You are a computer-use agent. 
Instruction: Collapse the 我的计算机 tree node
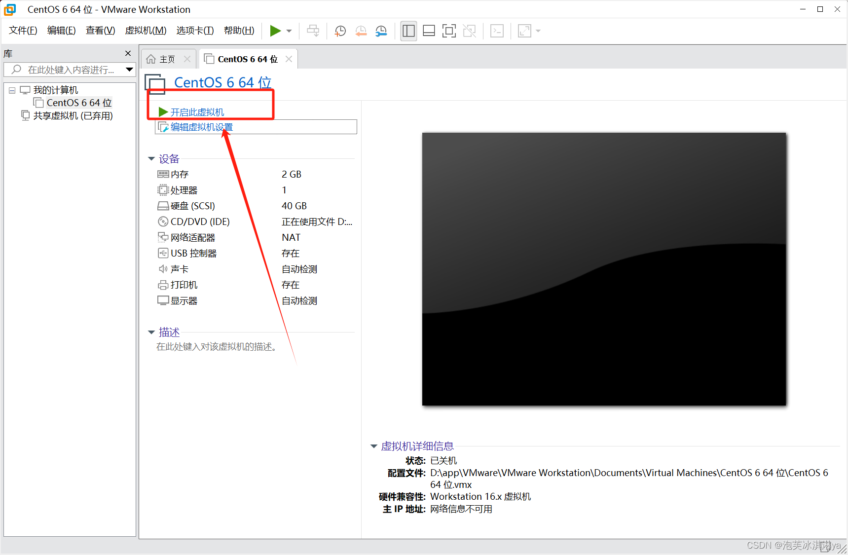point(12,90)
